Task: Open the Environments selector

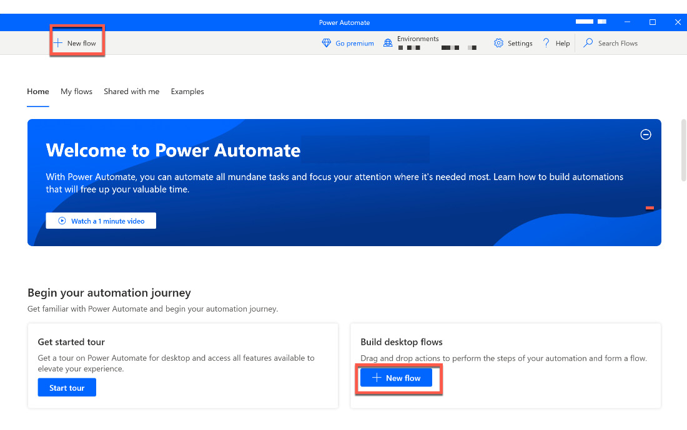Action: coord(430,43)
